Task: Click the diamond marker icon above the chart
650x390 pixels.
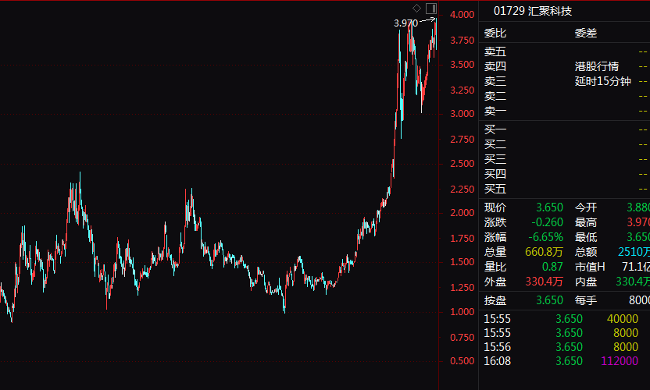Action: pyautogui.click(x=417, y=9)
